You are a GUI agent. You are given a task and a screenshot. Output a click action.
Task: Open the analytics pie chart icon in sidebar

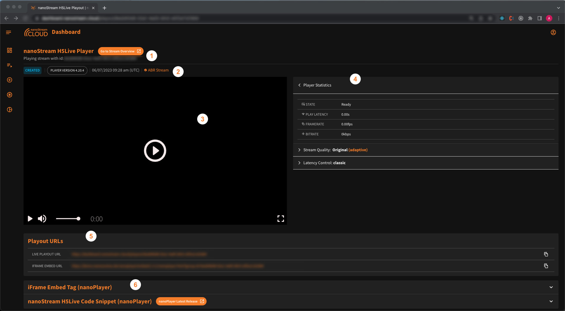9,110
